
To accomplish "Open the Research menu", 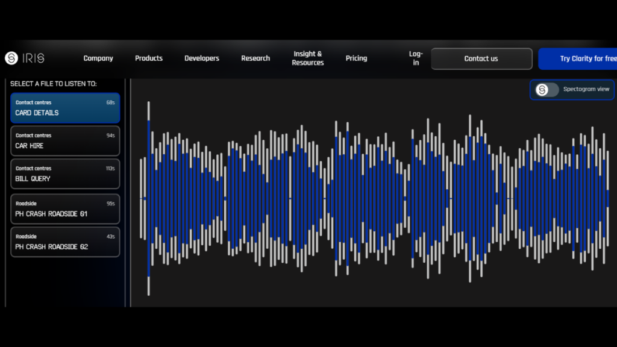I will pos(255,58).
